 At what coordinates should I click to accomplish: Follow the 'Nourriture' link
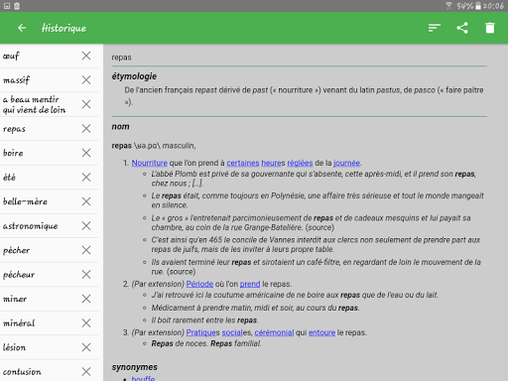pos(150,163)
